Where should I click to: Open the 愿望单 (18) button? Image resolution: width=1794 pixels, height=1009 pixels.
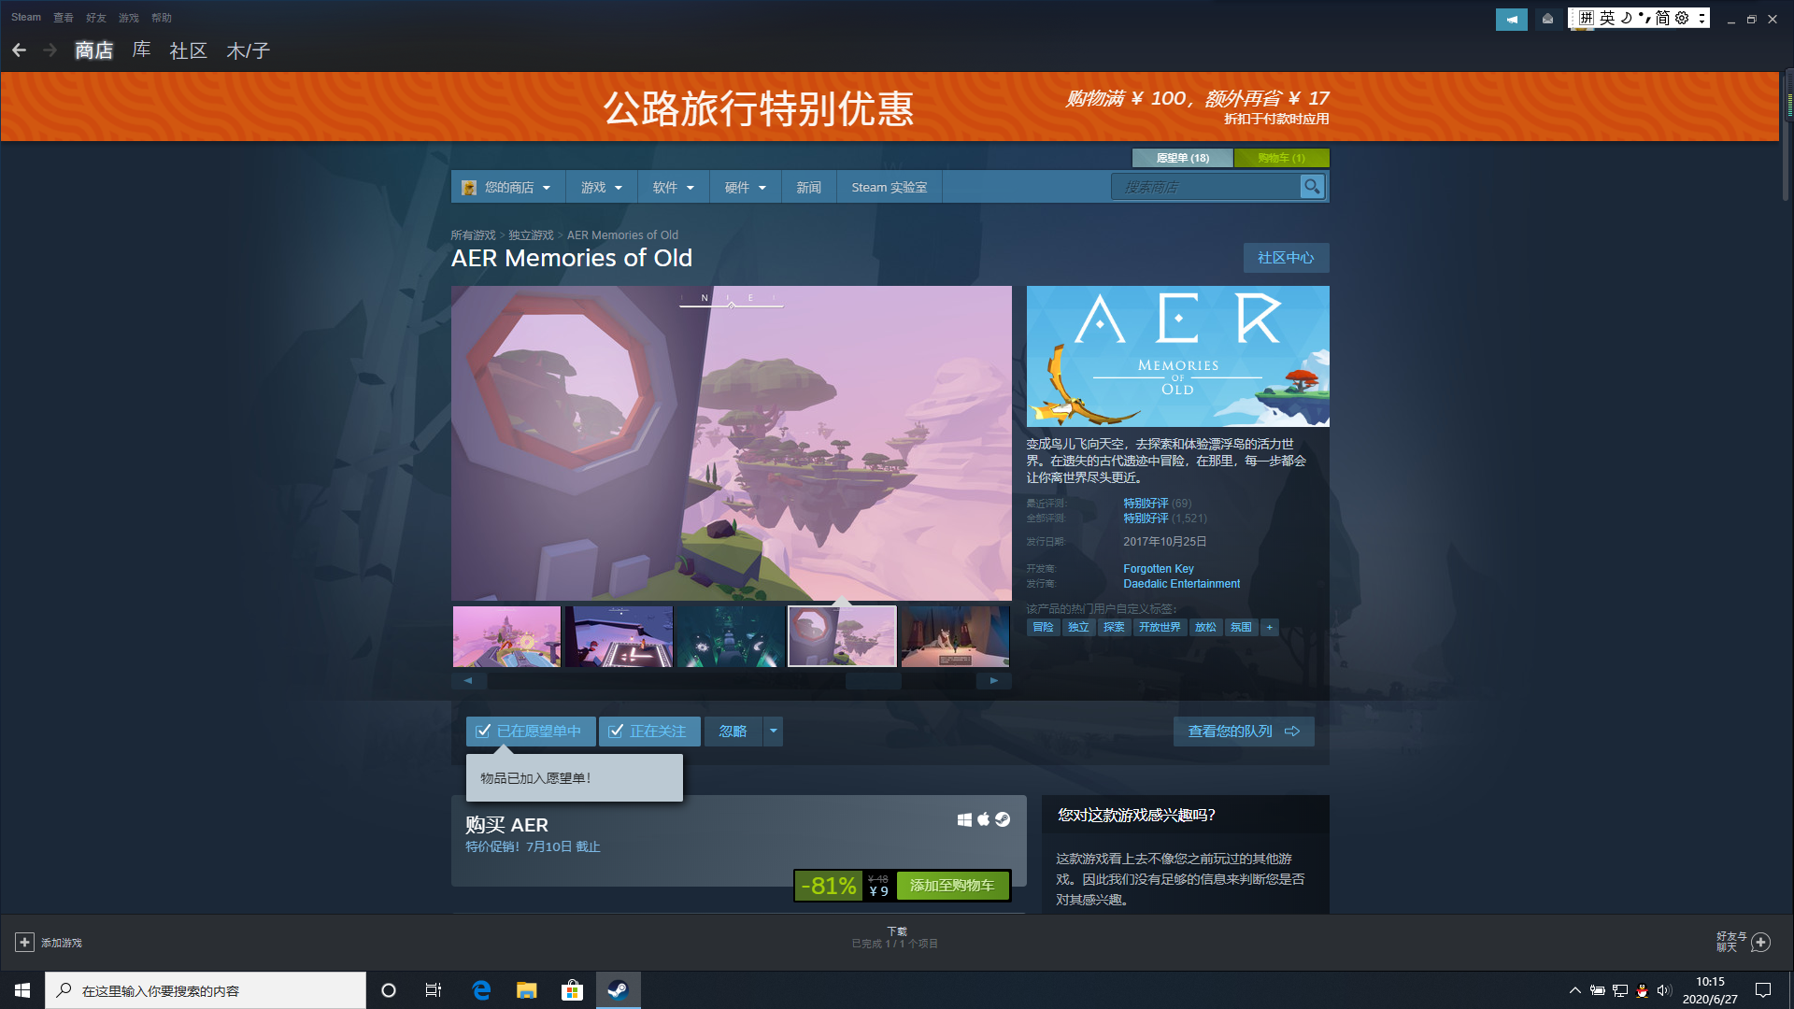(1182, 158)
